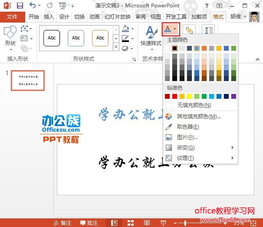This screenshot has width=263, height=227.
Task: Collapse the ribbon chevron
Action: click(257, 59)
